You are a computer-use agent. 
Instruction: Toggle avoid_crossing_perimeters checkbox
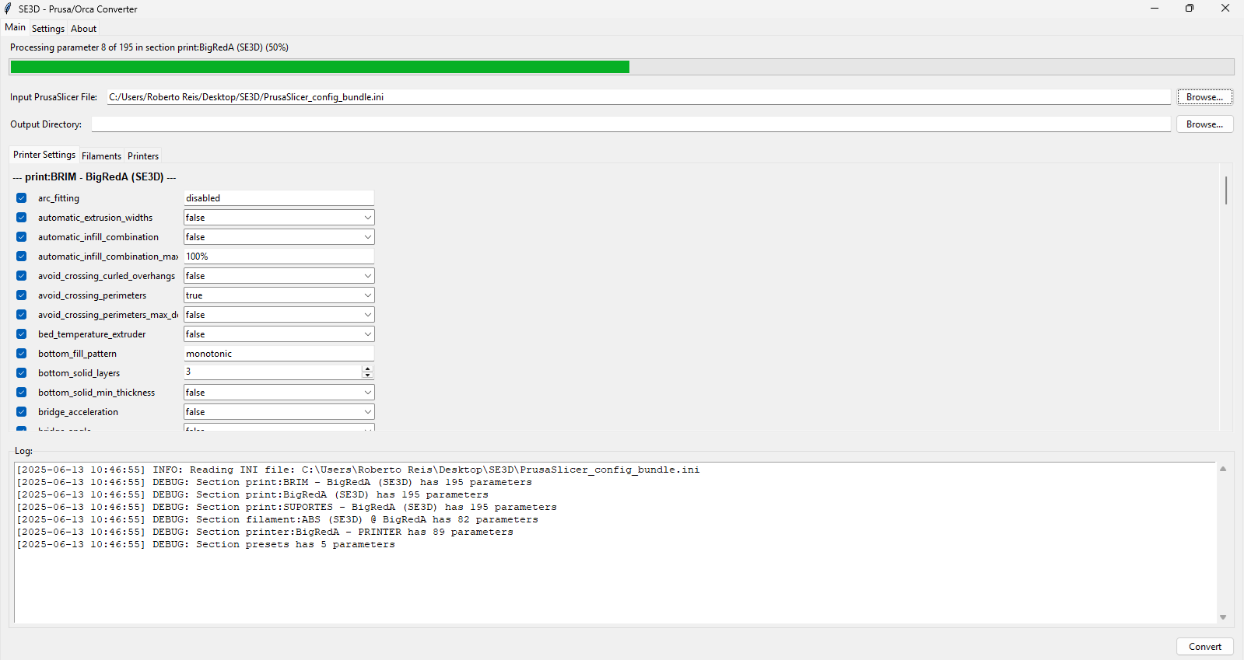[22, 295]
